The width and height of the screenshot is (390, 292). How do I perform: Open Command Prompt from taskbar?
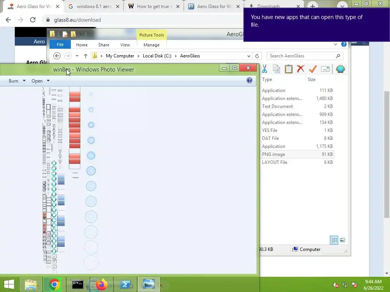point(78,284)
